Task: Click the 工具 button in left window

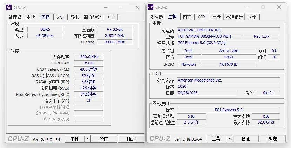Action: 75,139
